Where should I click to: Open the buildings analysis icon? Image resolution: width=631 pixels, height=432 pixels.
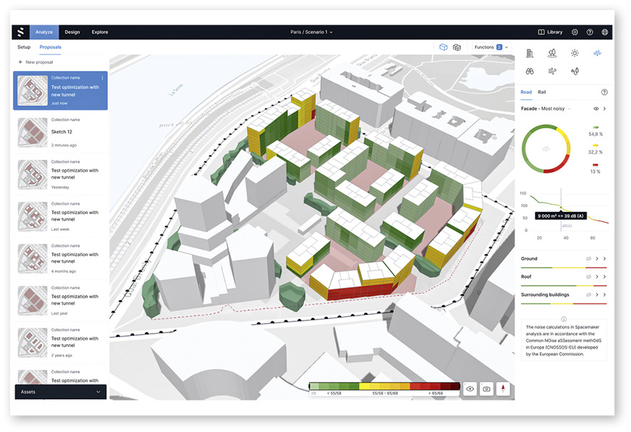(x=530, y=53)
